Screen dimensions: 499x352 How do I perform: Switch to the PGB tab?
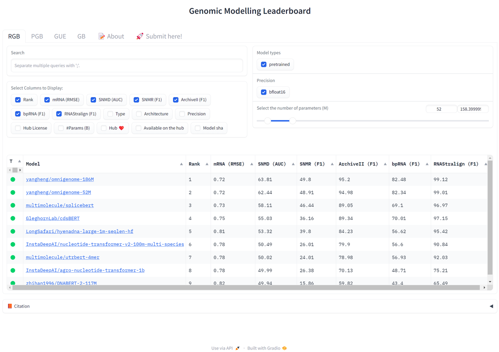click(x=37, y=36)
